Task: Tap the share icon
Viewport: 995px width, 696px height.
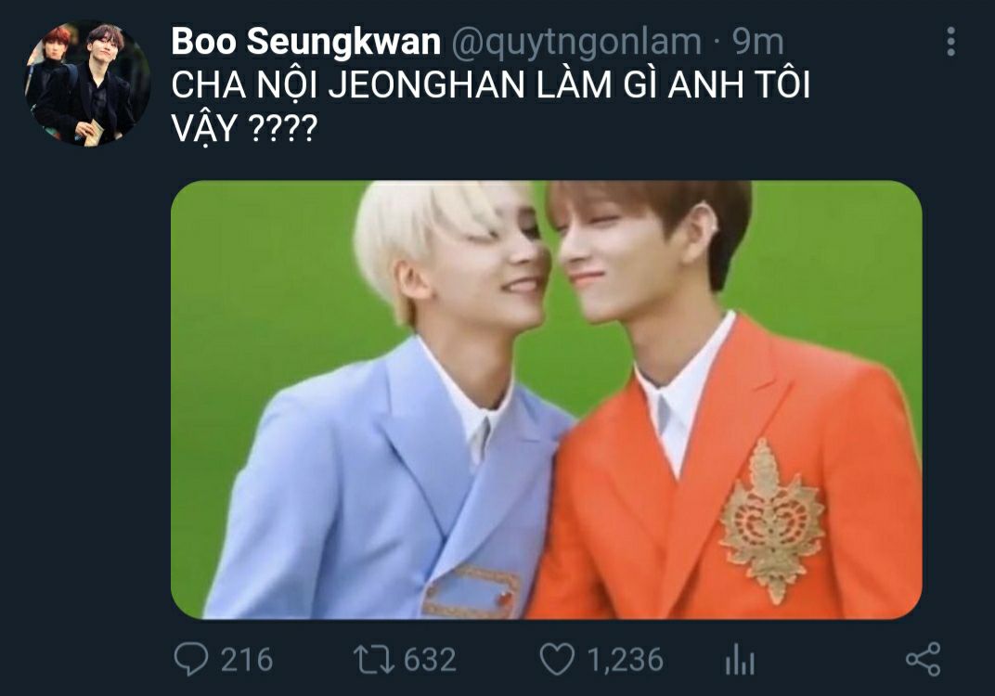Action: pos(924,659)
